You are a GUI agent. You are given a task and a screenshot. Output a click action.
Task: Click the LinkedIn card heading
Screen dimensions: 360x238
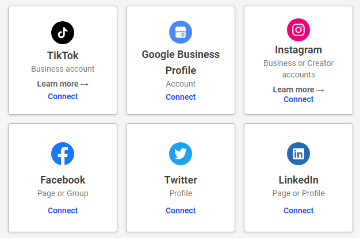pos(298,180)
